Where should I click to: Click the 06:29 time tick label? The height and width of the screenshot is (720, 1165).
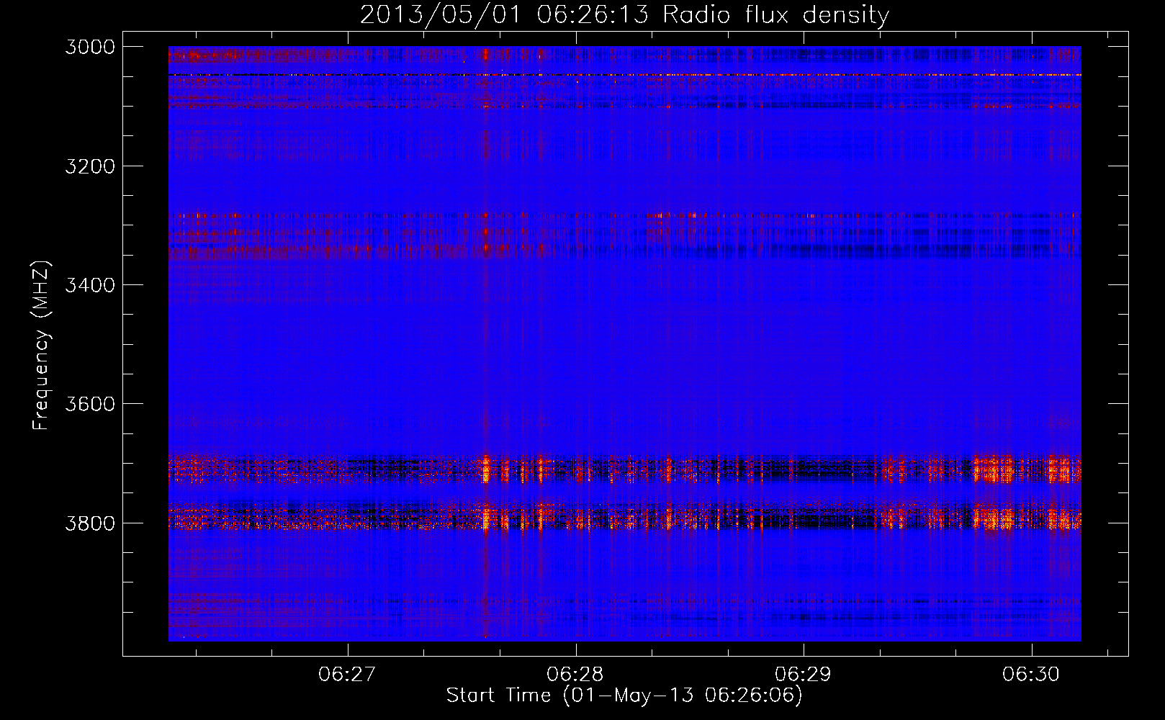pyautogui.click(x=803, y=674)
